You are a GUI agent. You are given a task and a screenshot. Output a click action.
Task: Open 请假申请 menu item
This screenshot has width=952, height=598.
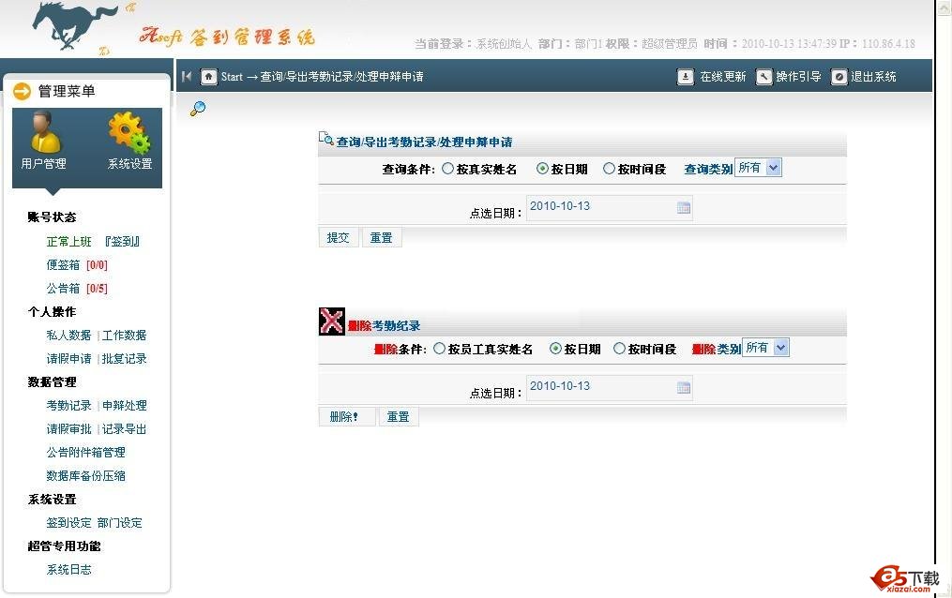pyautogui.click(x=68, y=359)
